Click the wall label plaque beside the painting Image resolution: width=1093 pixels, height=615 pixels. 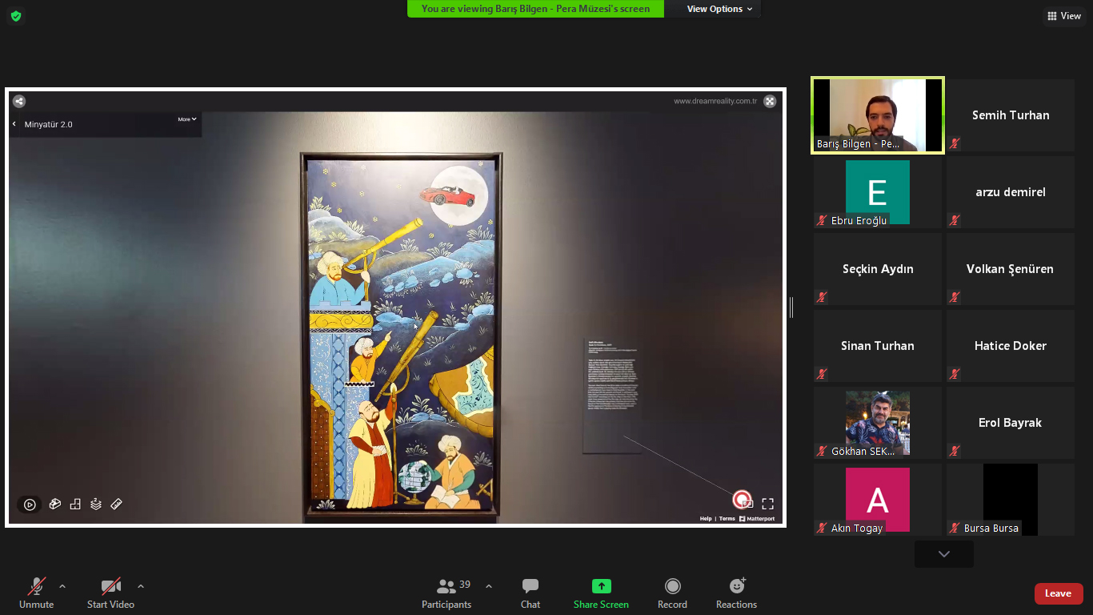point(612,396)
